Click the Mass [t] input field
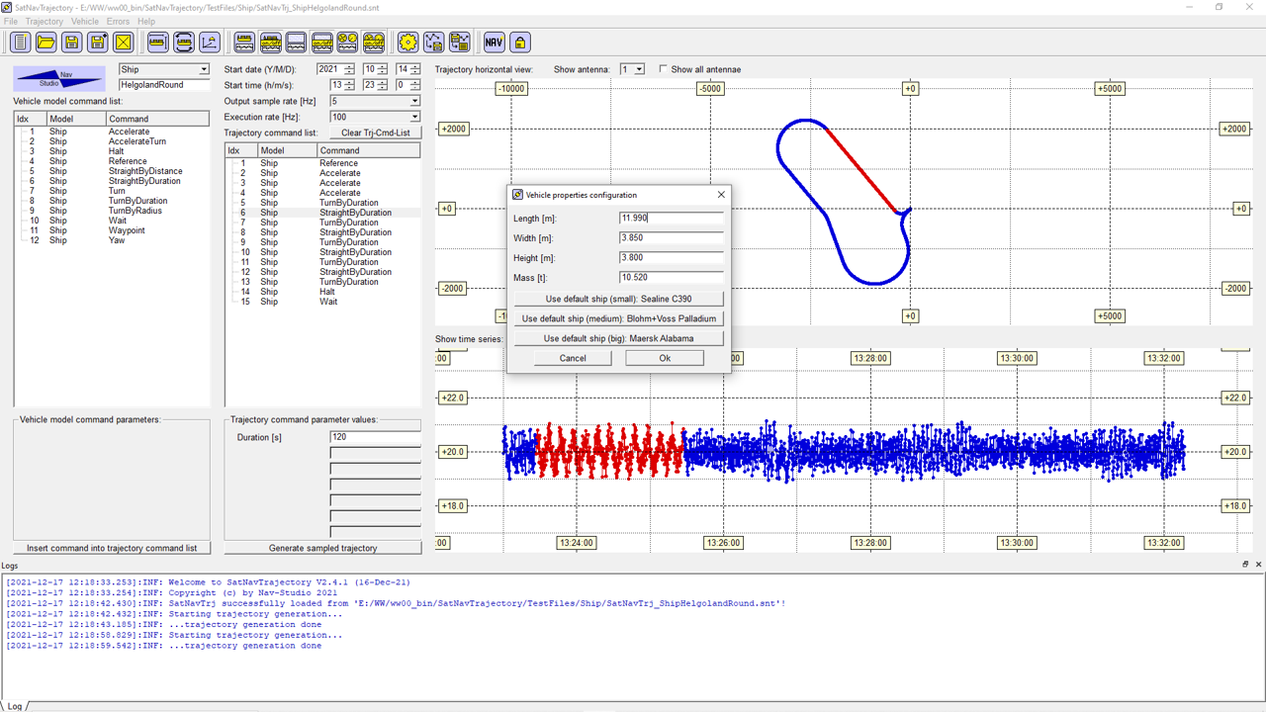 pyautogui.click(x=672, y=278)
